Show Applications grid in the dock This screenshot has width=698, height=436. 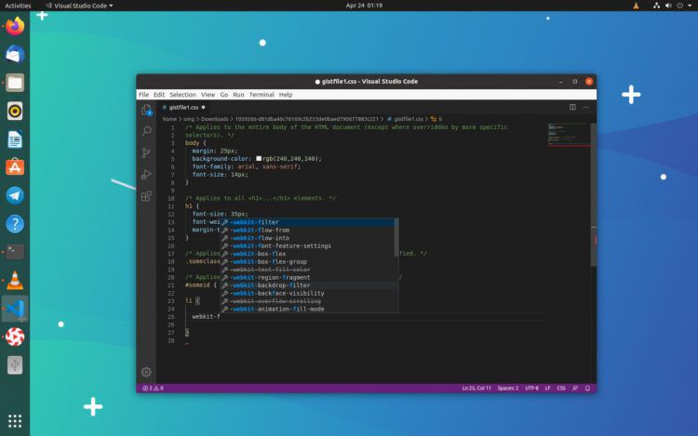pos(15,420)
